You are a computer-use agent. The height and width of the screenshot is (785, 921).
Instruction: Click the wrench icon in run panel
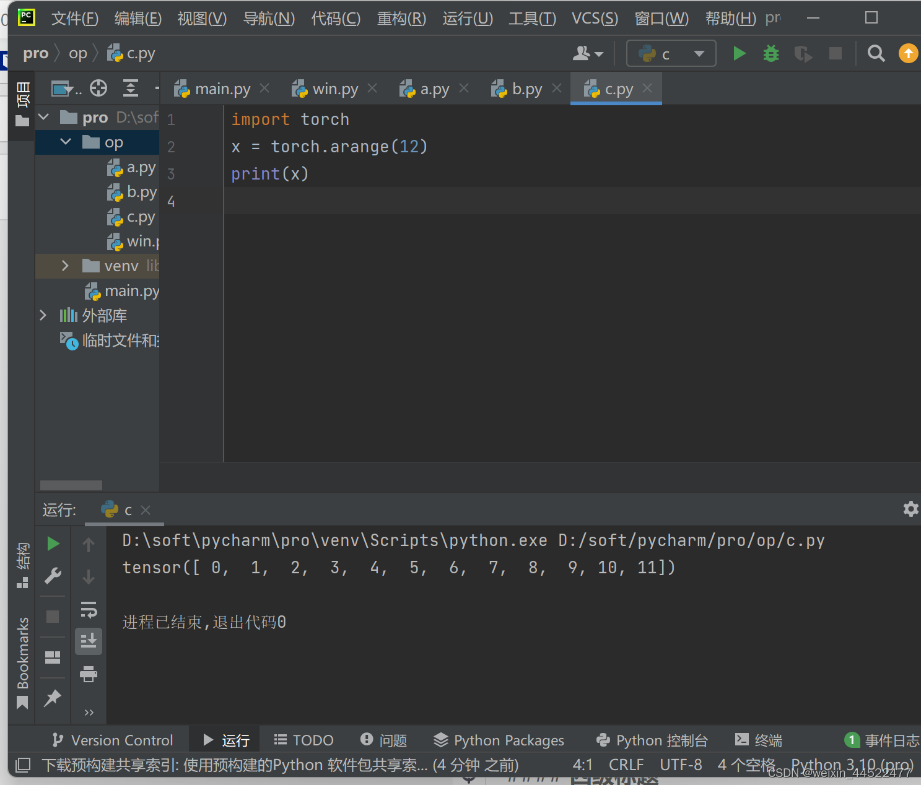(x=53, y=576)
